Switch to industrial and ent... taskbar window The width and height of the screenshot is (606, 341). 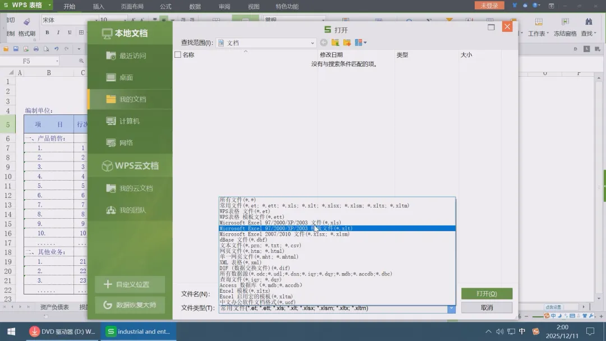point(139,331)
